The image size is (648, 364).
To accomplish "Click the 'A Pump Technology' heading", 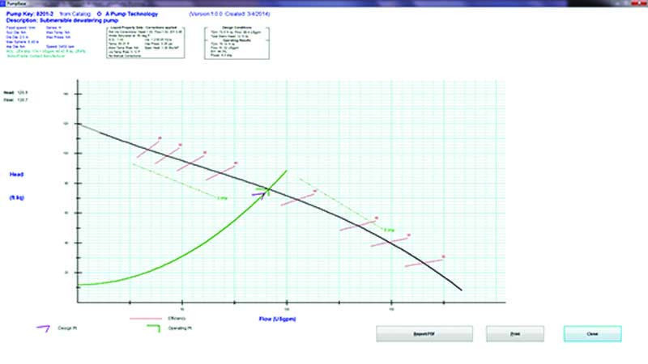I will [131, 14].
